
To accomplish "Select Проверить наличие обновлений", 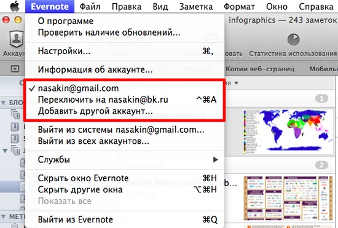I will 125,33.
